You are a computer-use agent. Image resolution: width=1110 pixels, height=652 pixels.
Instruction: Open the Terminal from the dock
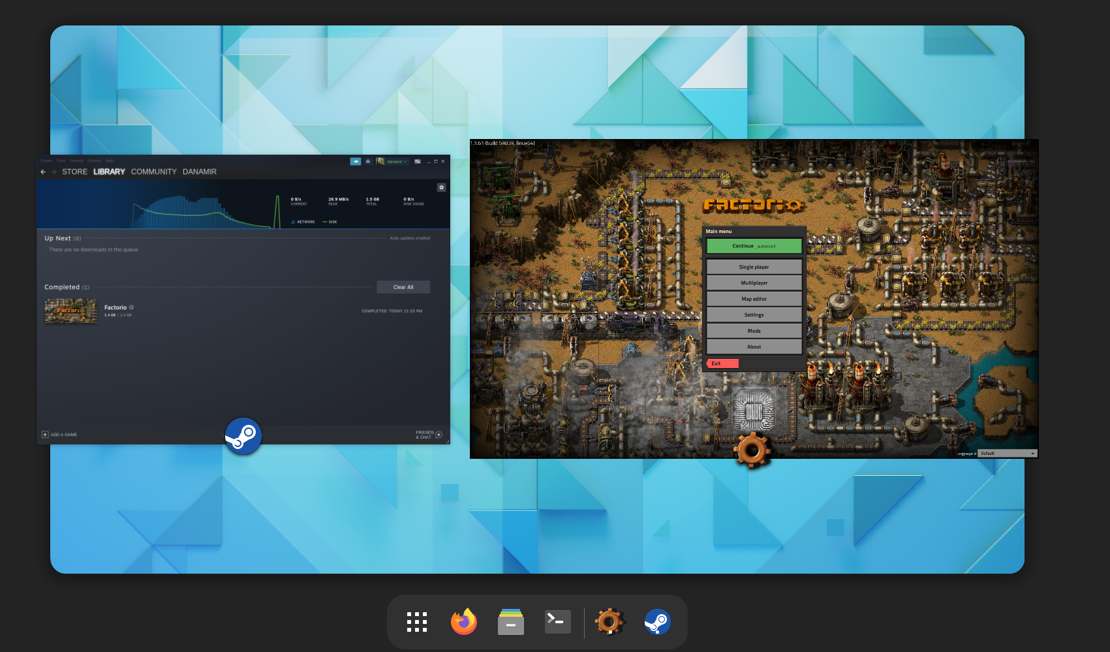coord(557,622)
